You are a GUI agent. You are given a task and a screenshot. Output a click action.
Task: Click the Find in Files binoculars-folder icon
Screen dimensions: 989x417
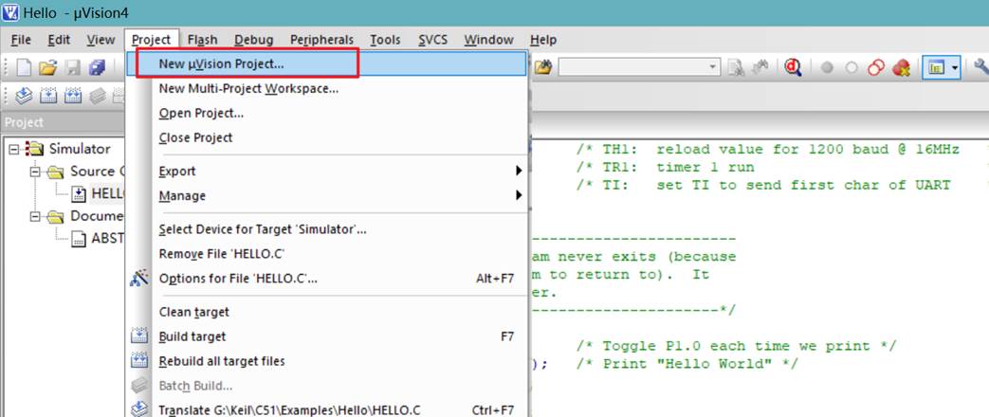(543, 67)
